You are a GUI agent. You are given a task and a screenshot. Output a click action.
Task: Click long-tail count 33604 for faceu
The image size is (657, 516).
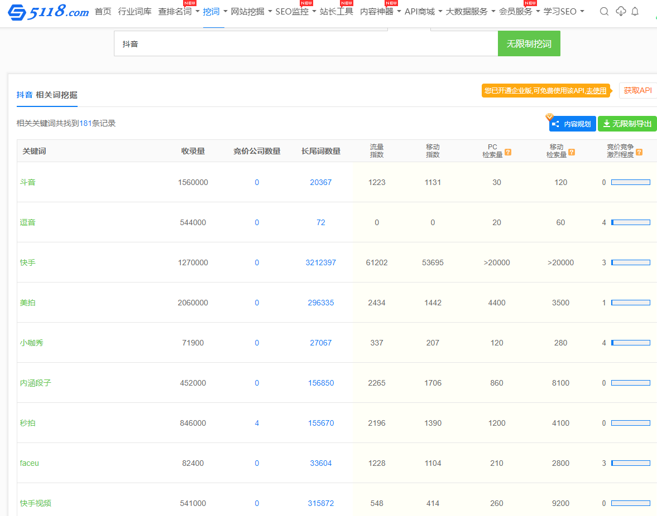[320, 463]
